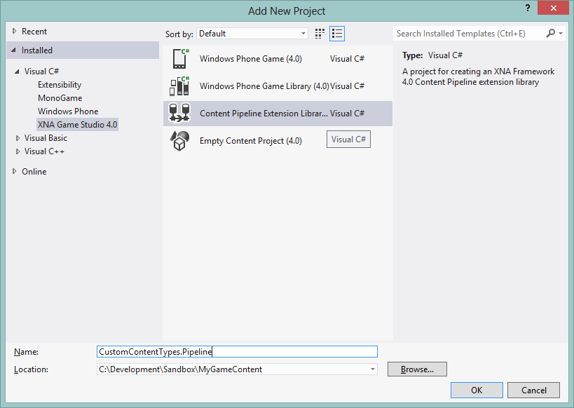
Task: Expand the Visual Basic node
Action: tap(18, 138)
